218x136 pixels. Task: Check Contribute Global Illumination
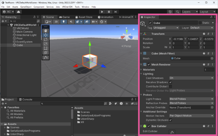coord(171,86)
